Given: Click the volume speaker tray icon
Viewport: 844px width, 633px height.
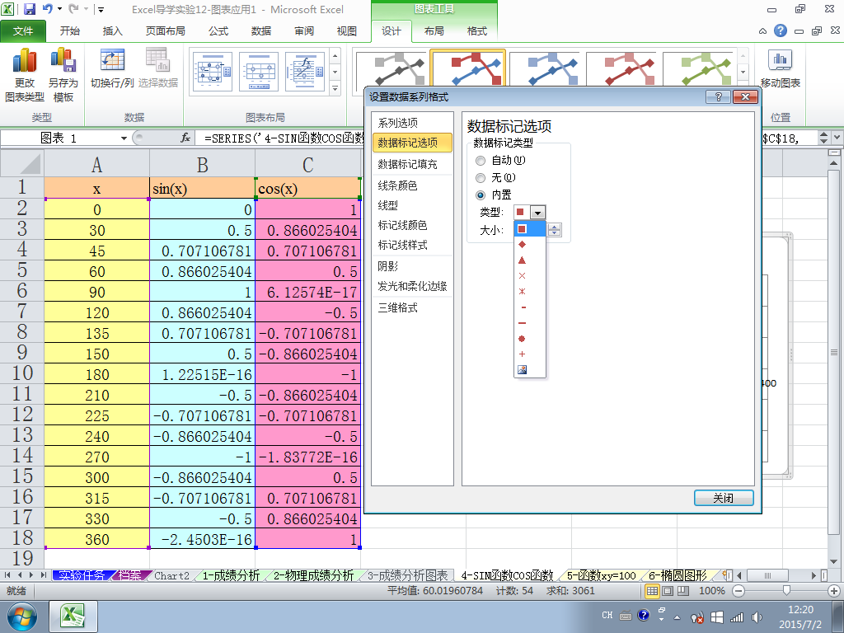Looking at the screenshot, I should pos(757,617).
